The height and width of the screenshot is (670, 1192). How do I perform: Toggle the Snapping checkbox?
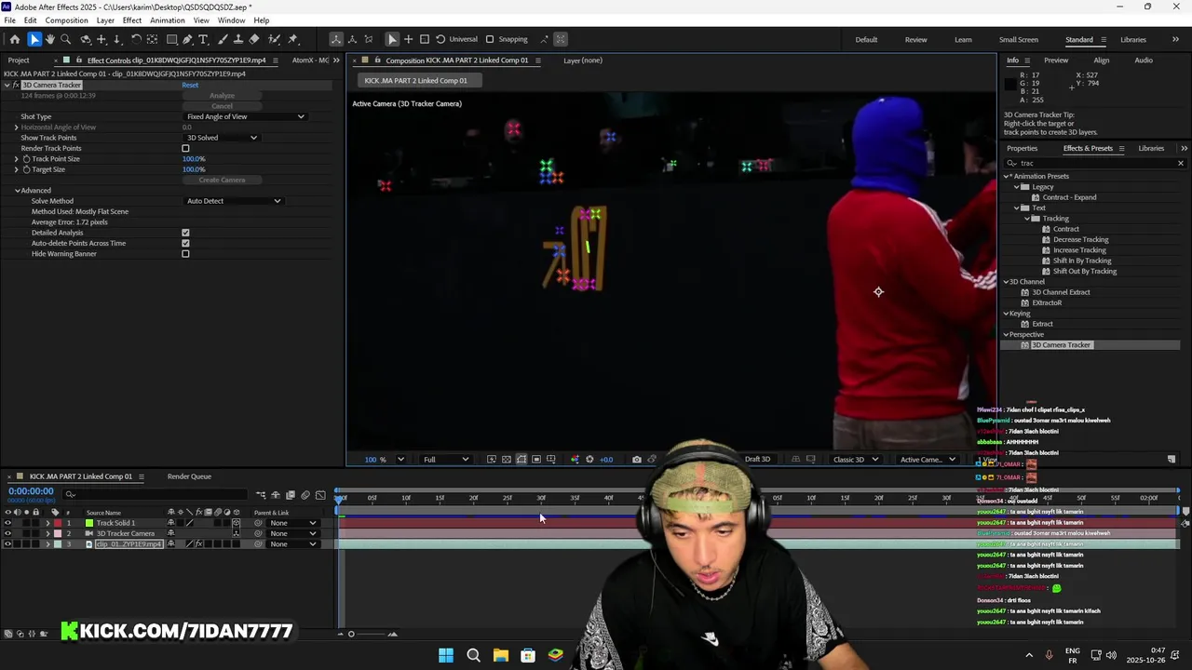coord(490,39)
